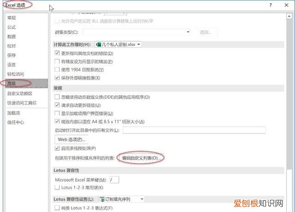Viewport: 295px width, 212px height.
Task: Open the 计算此工作簿时 workbook dropdown
Action: click(118, 45)
